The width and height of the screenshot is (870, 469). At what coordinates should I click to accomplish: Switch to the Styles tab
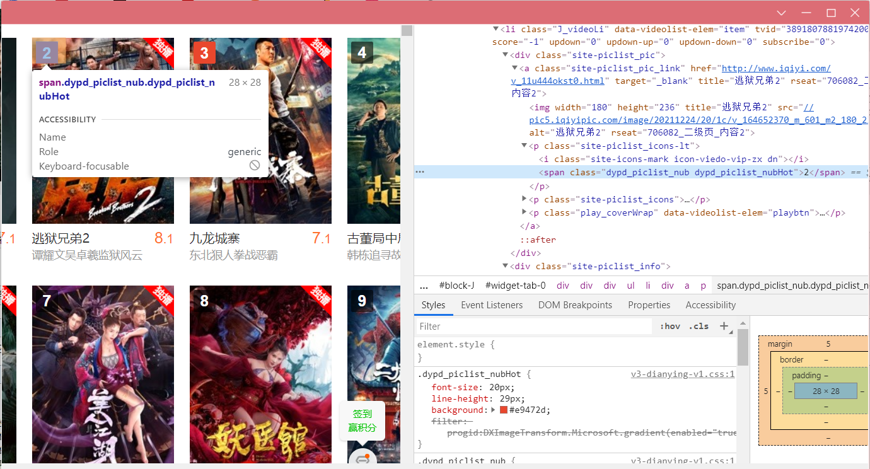pyautogui.click(x=433, y=305)
